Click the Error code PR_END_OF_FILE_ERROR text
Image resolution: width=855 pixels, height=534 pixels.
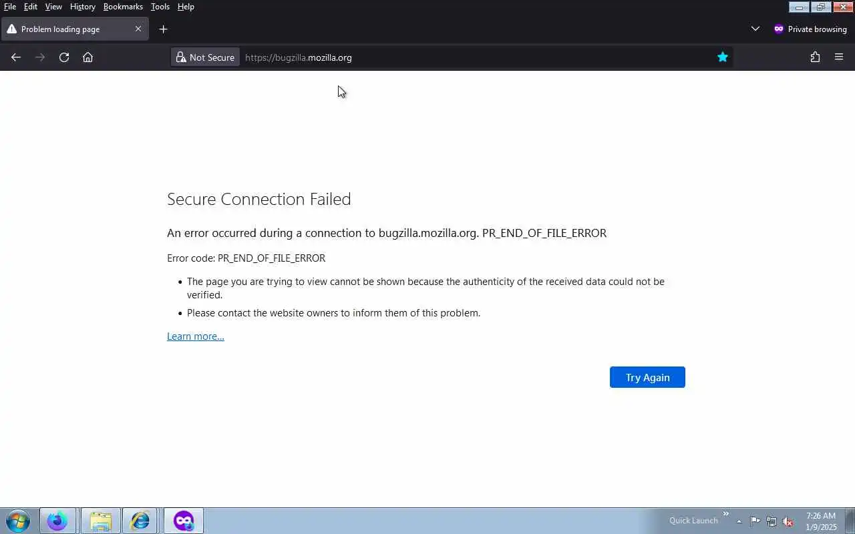pyautogui.click(x=246, y=258)
